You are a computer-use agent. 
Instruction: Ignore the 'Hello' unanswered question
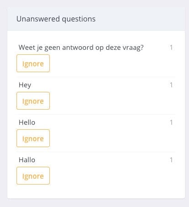pyautogui.click(x=33, y=138)
